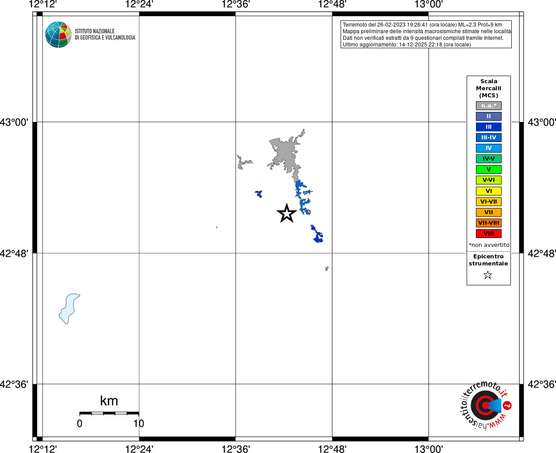Select the V-VI yellow-green swatch
The image size is (556, 453).
coord(489,180)
